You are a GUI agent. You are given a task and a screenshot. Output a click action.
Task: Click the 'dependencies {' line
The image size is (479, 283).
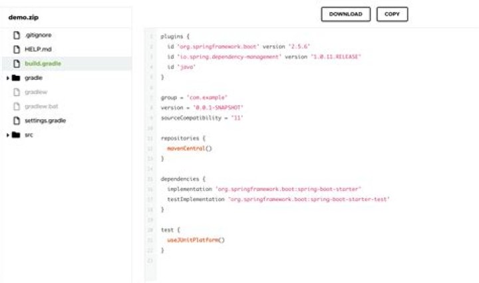point(184,179)
